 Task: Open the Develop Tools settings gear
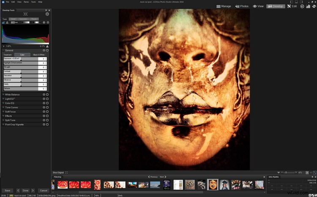coord(47,14)
